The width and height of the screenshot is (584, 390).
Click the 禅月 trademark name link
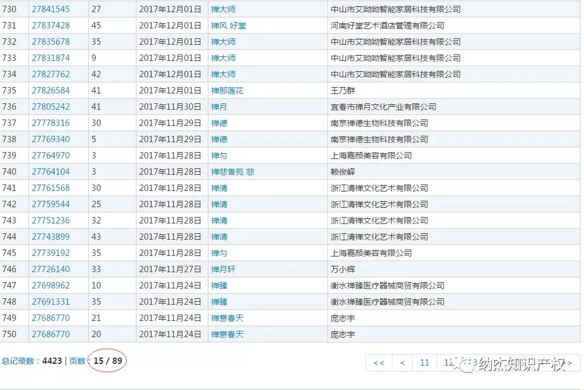218,106
